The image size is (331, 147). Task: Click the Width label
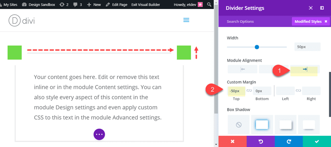tap(232, 38)
